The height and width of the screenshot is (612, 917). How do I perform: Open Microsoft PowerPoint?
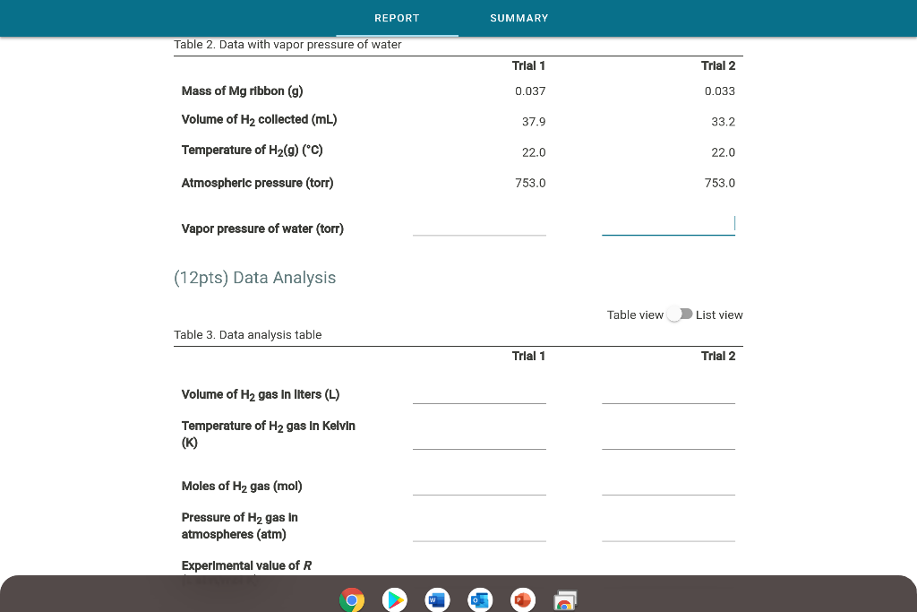click(523, 599)
